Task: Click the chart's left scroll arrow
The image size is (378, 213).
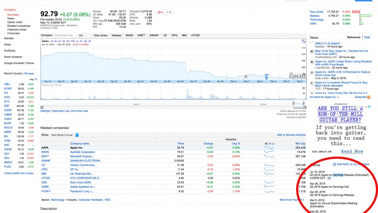Action: click(x=42, y=107)
